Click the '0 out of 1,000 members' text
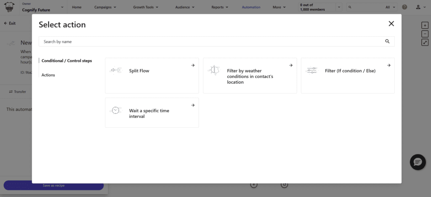The image size is (431, 197). click(313, 8)
